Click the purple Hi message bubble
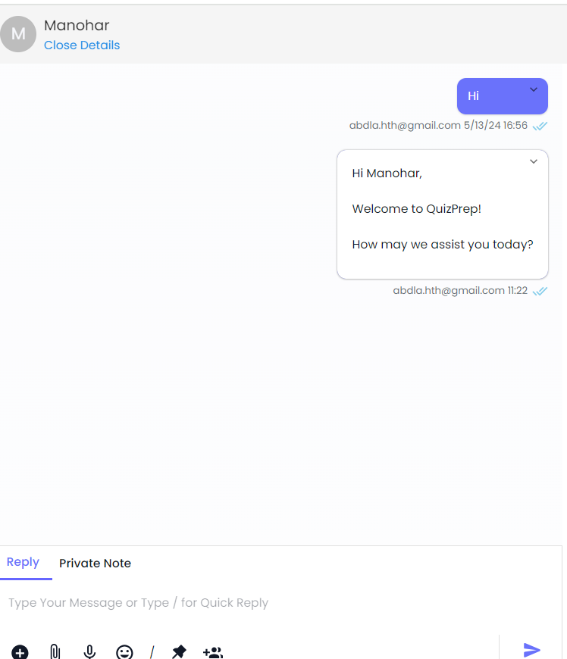Image resolution: width=567 pixels, height=659 pixels. click(x=503, y=96)
